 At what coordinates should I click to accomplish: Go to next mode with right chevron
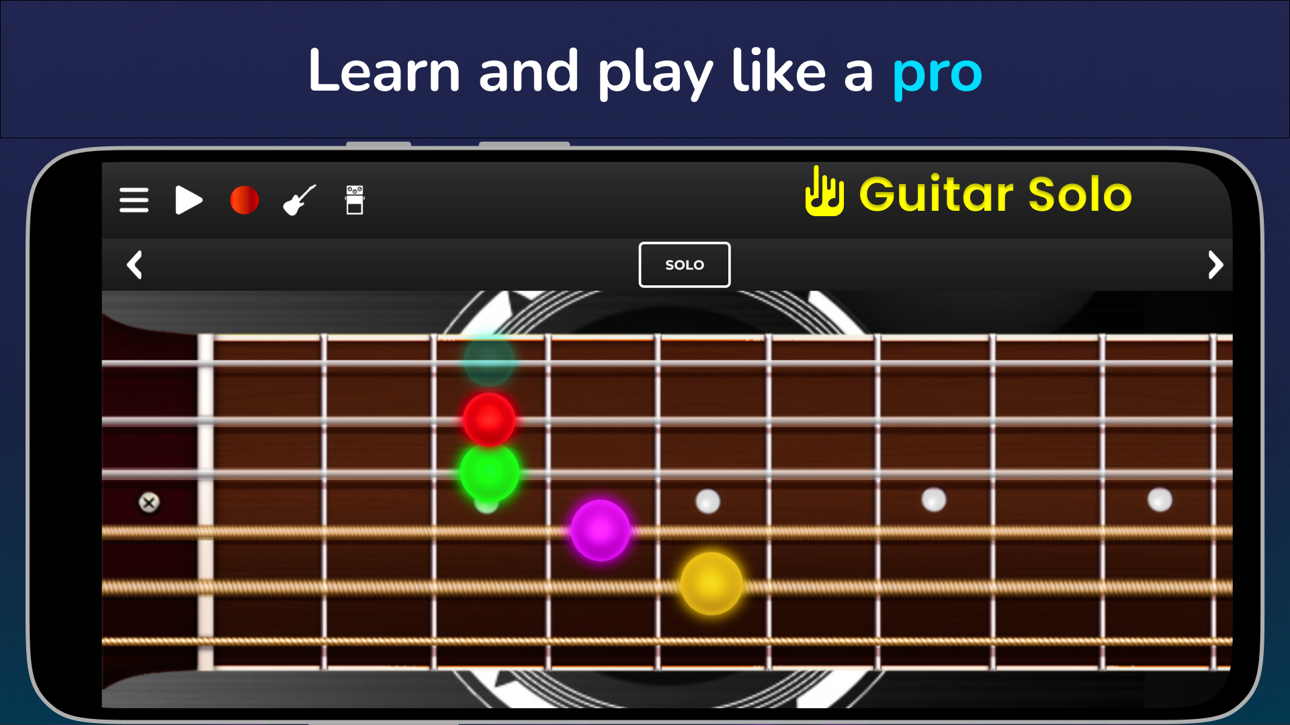pos(1215,264)
